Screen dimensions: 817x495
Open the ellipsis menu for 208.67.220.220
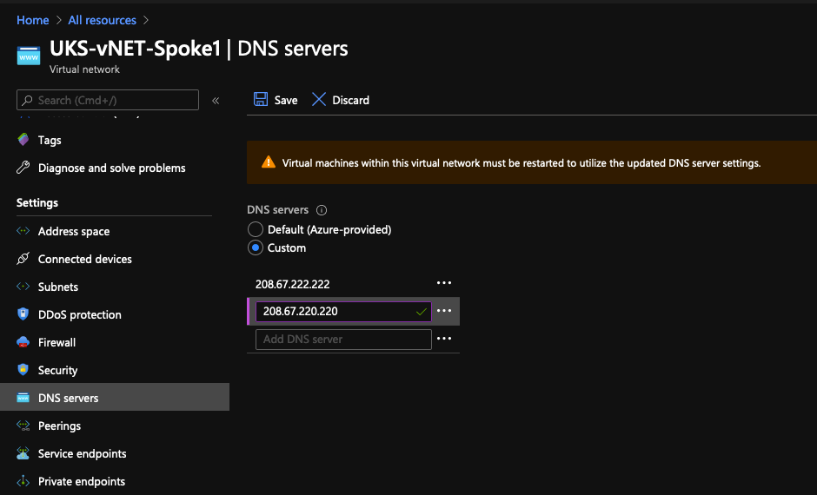(444, 311)
